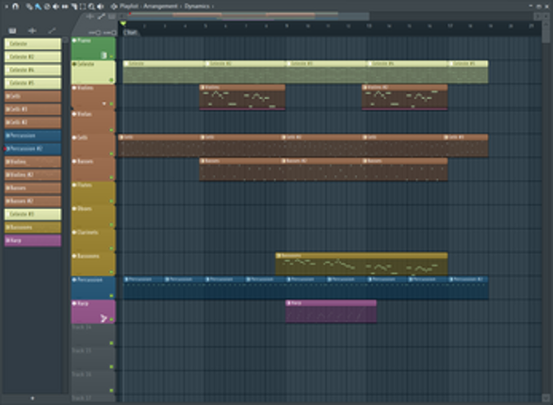
Task: Select Percussion #2 in the pattern picker
Action: (x=32, y=149)
